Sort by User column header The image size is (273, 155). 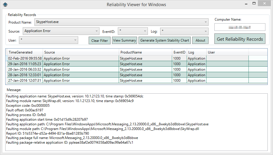coord(228,52)
